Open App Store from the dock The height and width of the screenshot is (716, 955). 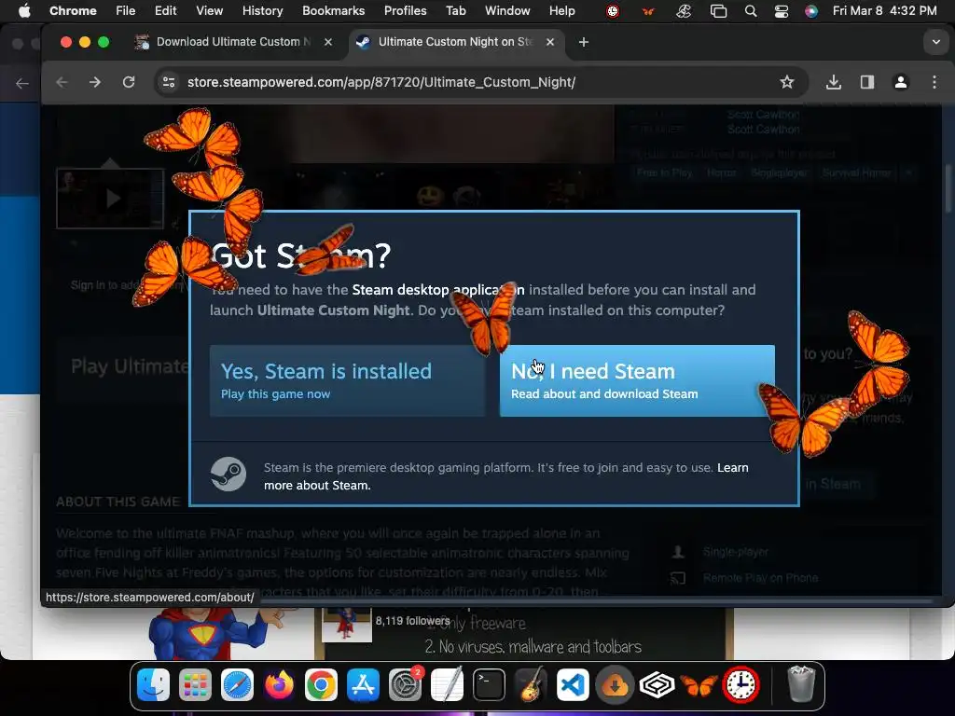[x=363, y=685]
